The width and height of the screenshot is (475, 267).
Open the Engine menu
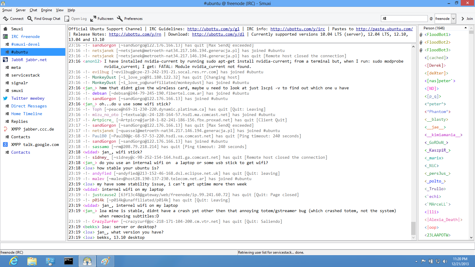(46, 10)
